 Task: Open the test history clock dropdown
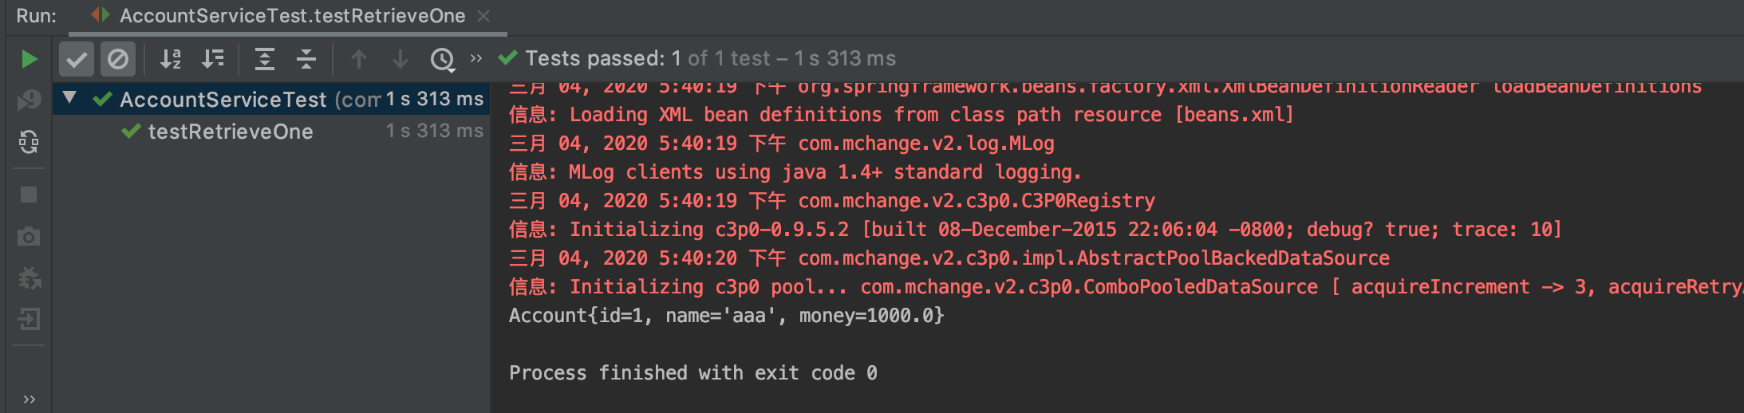click(443, 59)
